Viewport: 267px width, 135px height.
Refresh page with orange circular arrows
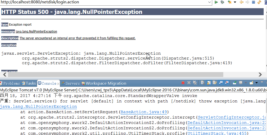(259, 2)
